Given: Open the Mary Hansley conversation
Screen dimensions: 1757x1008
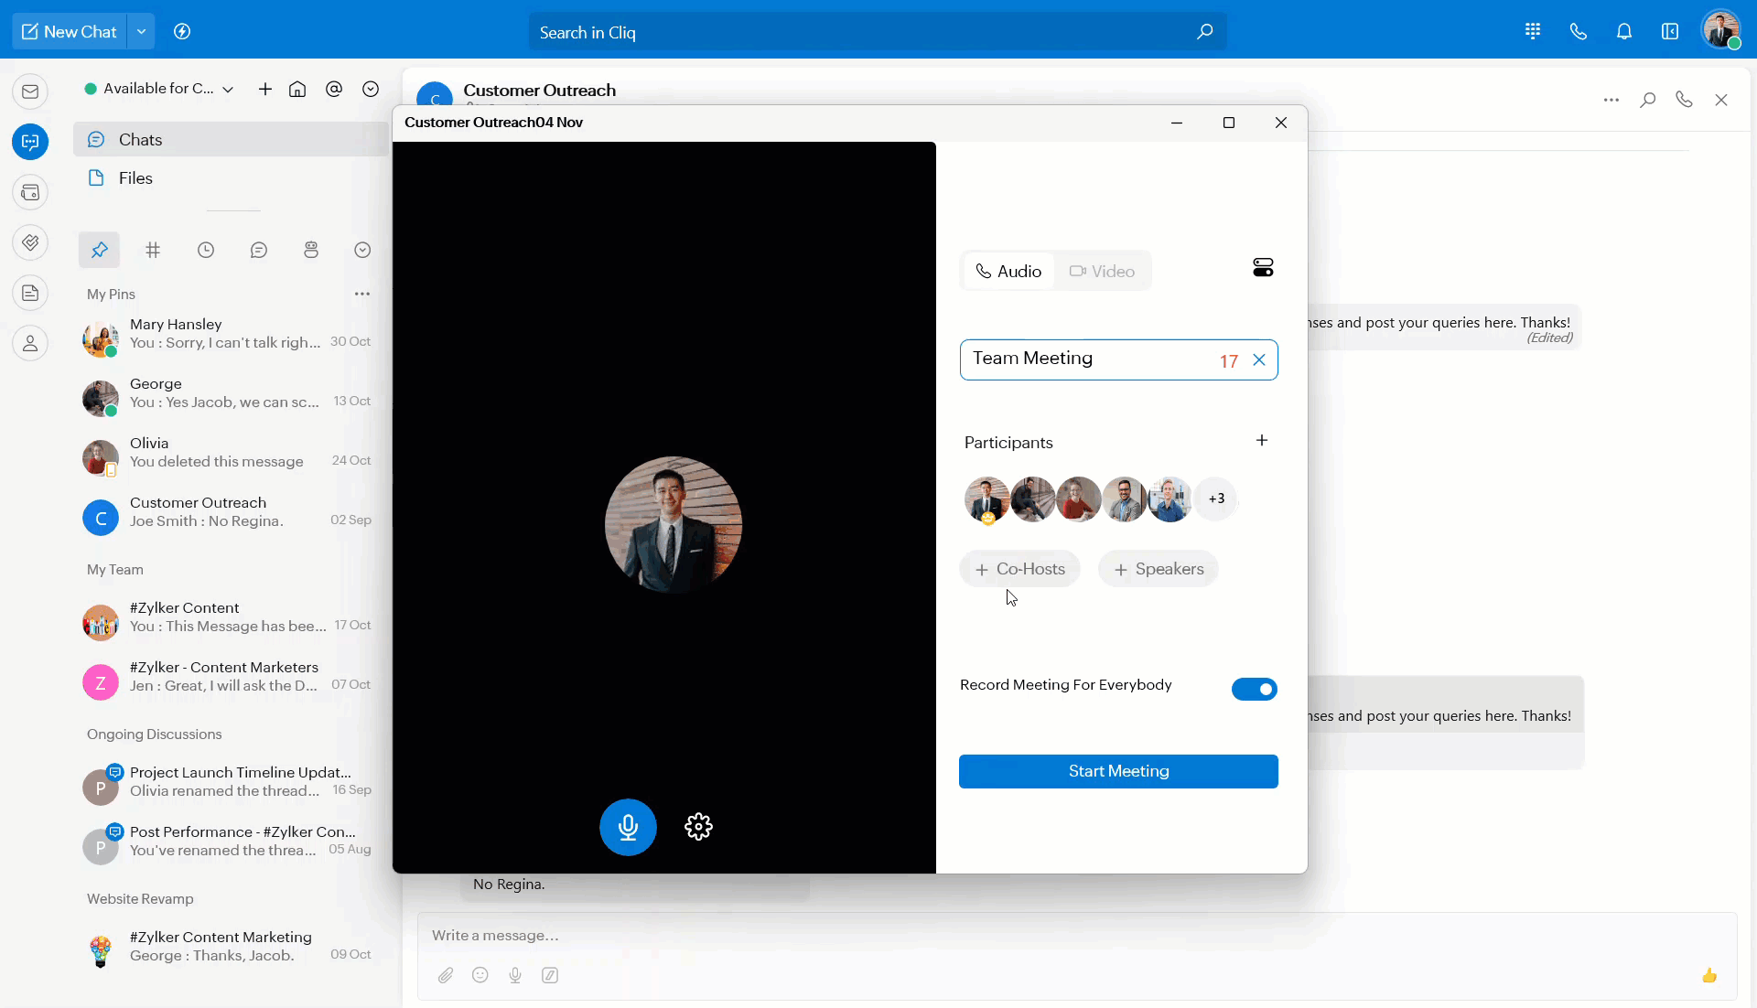Looking at the screenshot, I should tap(225, 334).
